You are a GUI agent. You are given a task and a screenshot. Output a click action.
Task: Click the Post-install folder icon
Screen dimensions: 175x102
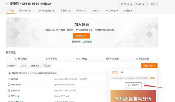click(9, 85)
